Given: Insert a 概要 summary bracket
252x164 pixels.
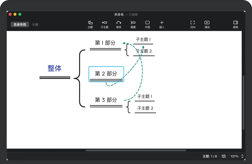Looking at the screenshot, I should click(133, 24).
